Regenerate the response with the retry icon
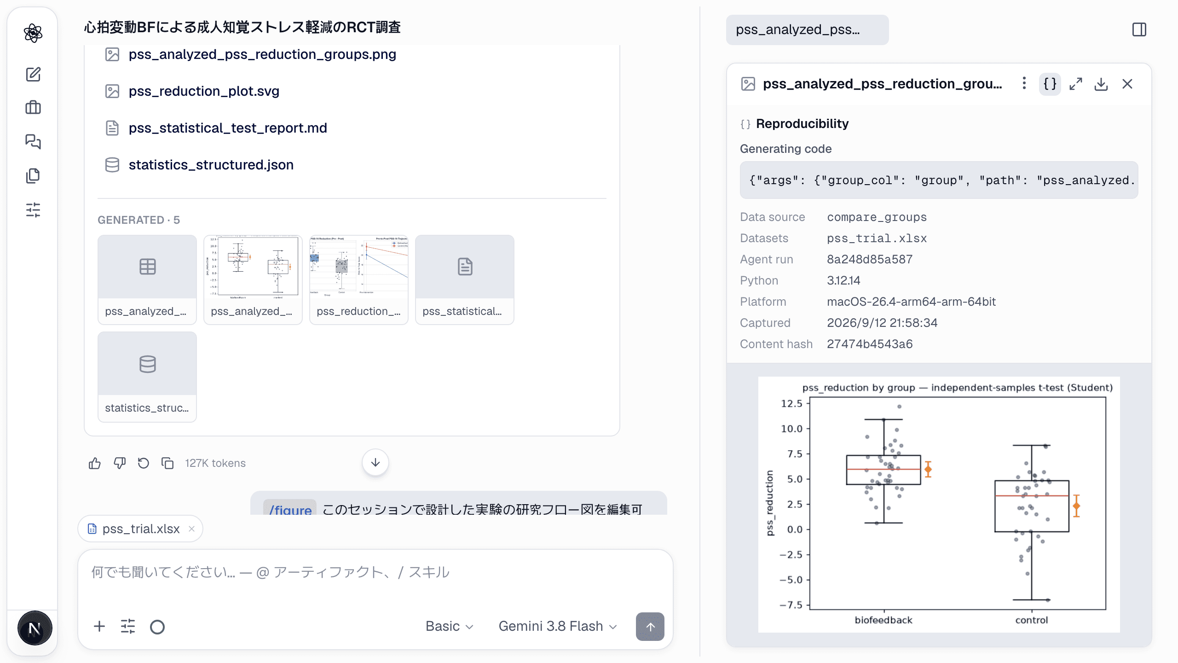Screen dimensions: 1178x663 click(144, 463)
